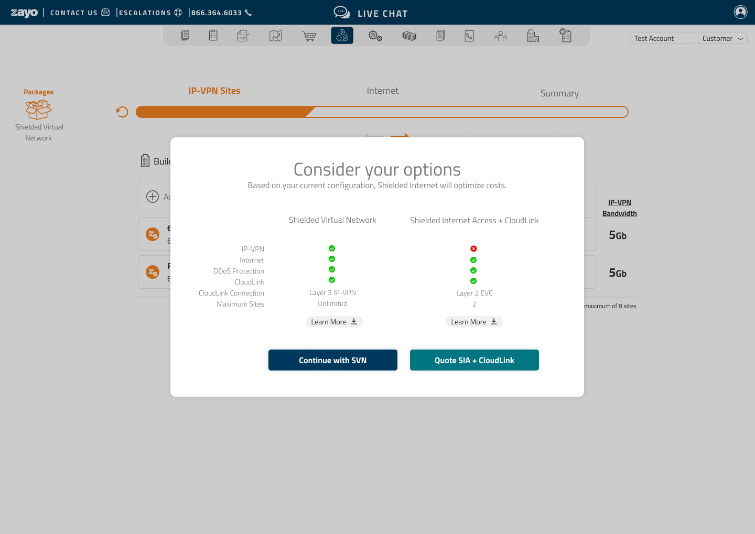Click the Layer 2 EVC value

[x=474, y=293]
